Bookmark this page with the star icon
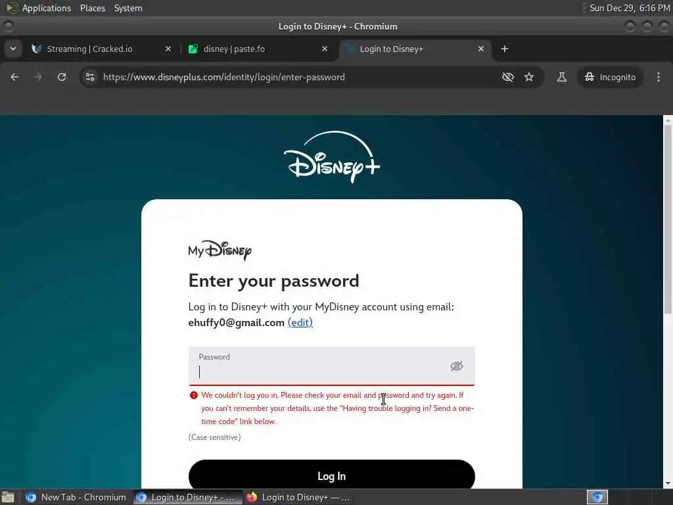Image resolution: width=673 pixels, height=505 pixels. tap(529, 77)
